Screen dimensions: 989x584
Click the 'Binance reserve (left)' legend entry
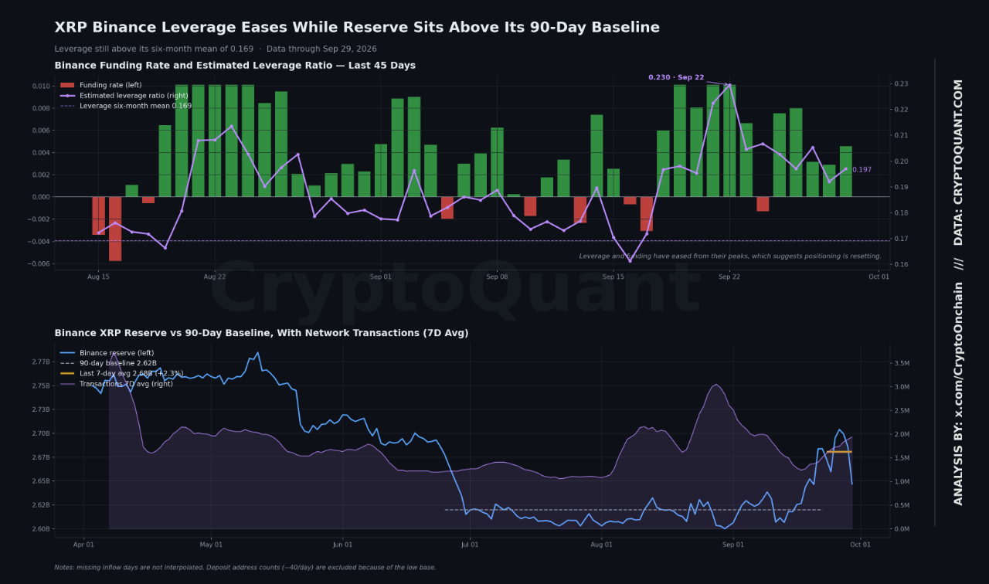(x=117, y=353)
